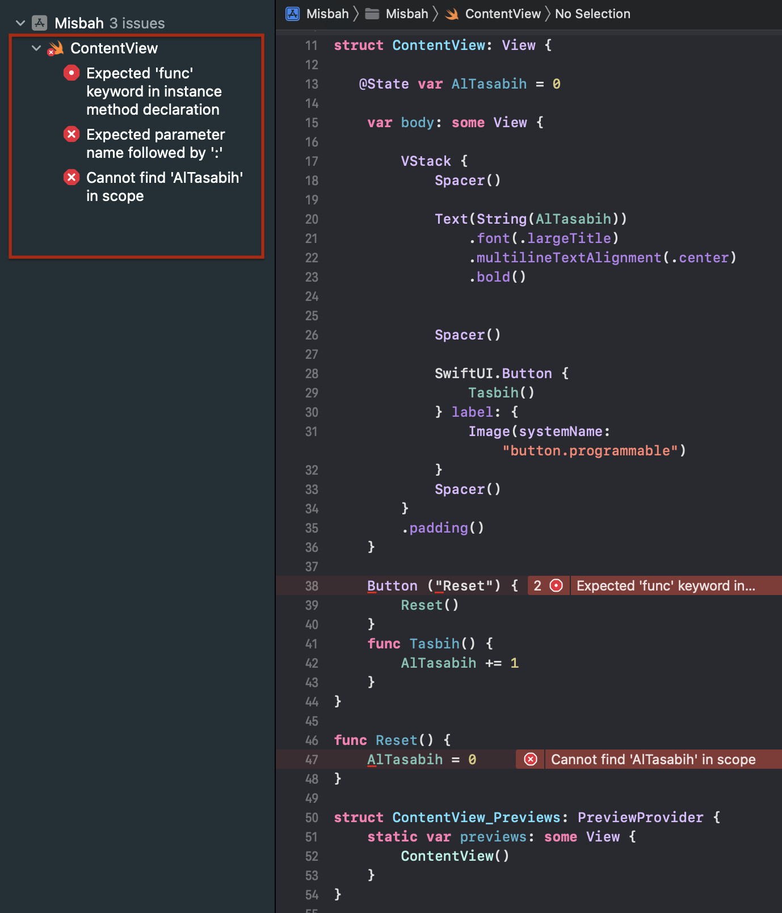Click 'func Tasbih() {' declaration
Viewport: 782px width, 913px height.
(430, 644)
